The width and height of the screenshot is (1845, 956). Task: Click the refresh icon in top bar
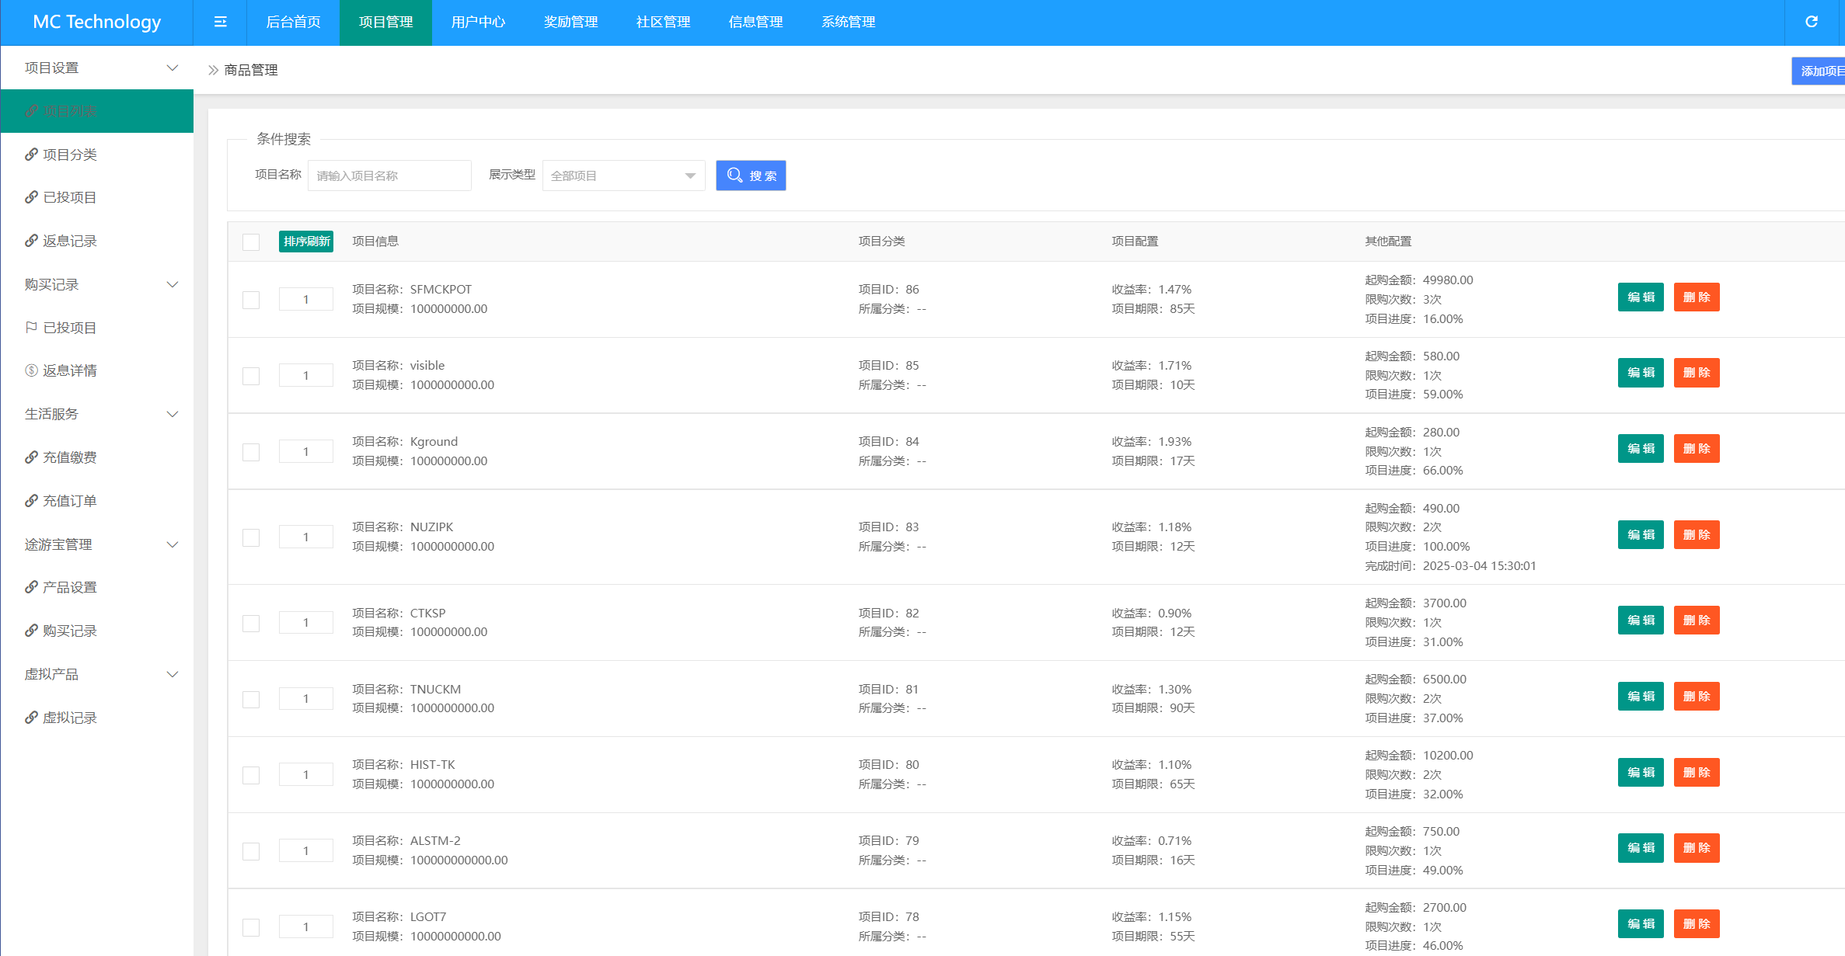point(1811,22)
